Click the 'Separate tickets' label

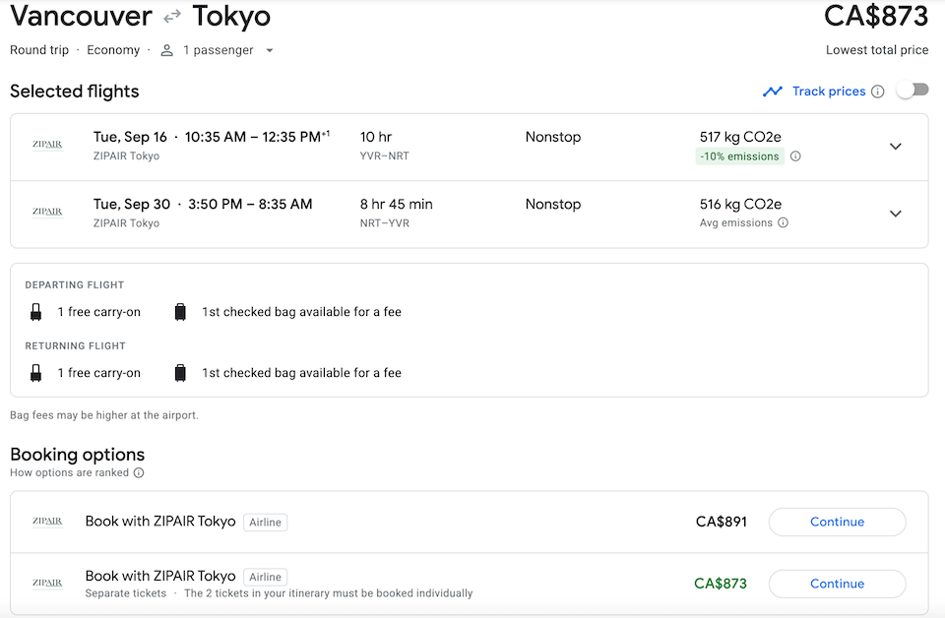pyautogui.click(x=125, y=593)
